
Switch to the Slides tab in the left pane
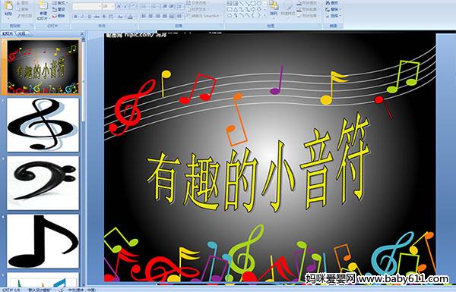8,33
